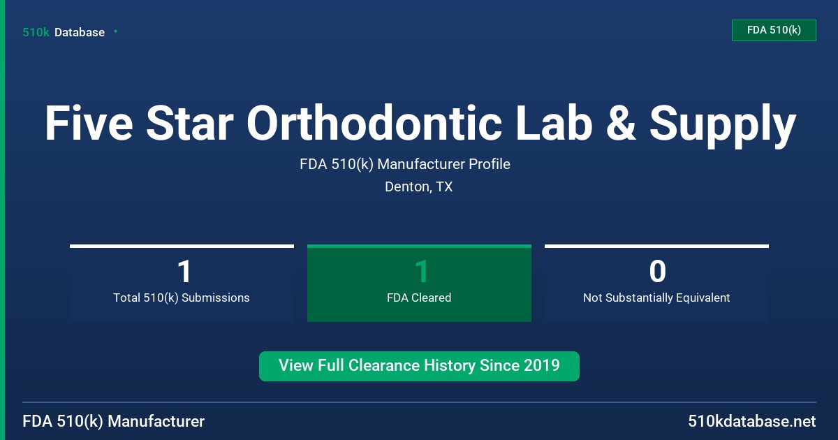Screen dimensions: 838x440
Task: Click the Five Star Orthodontic Lab & Supply heading
Action: pos(420,124)
